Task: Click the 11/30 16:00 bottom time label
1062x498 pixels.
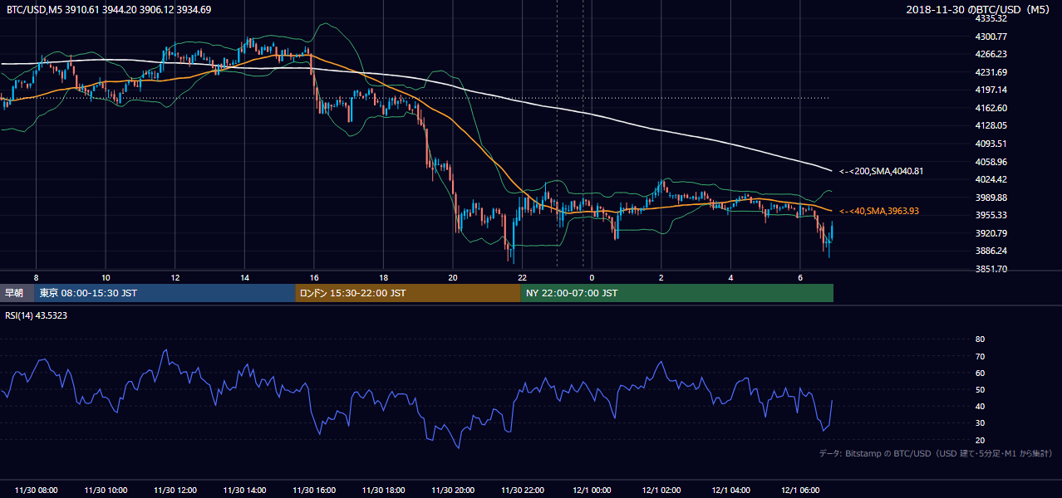Action: (314, 490)
